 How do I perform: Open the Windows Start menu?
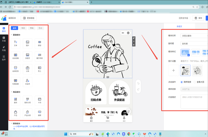point(66,134)
